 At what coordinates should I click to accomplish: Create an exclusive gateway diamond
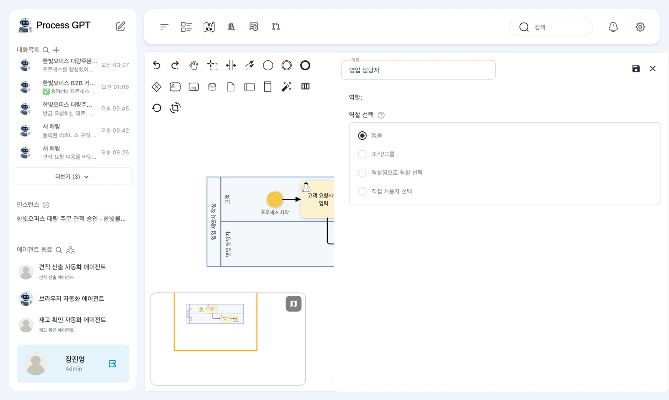click(x=156, y=87)
